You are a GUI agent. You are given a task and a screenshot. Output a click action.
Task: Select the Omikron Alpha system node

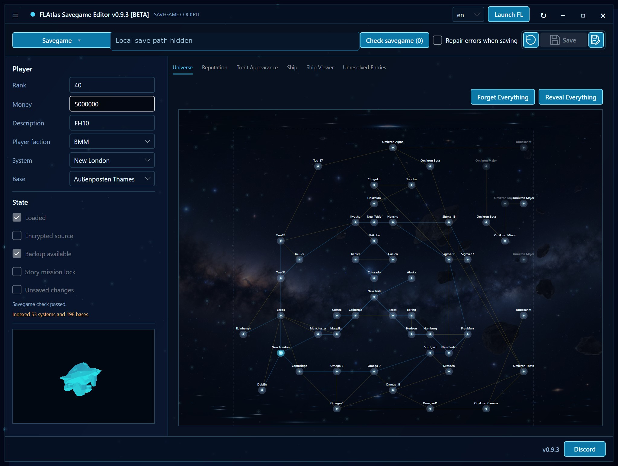click(392, 148)
